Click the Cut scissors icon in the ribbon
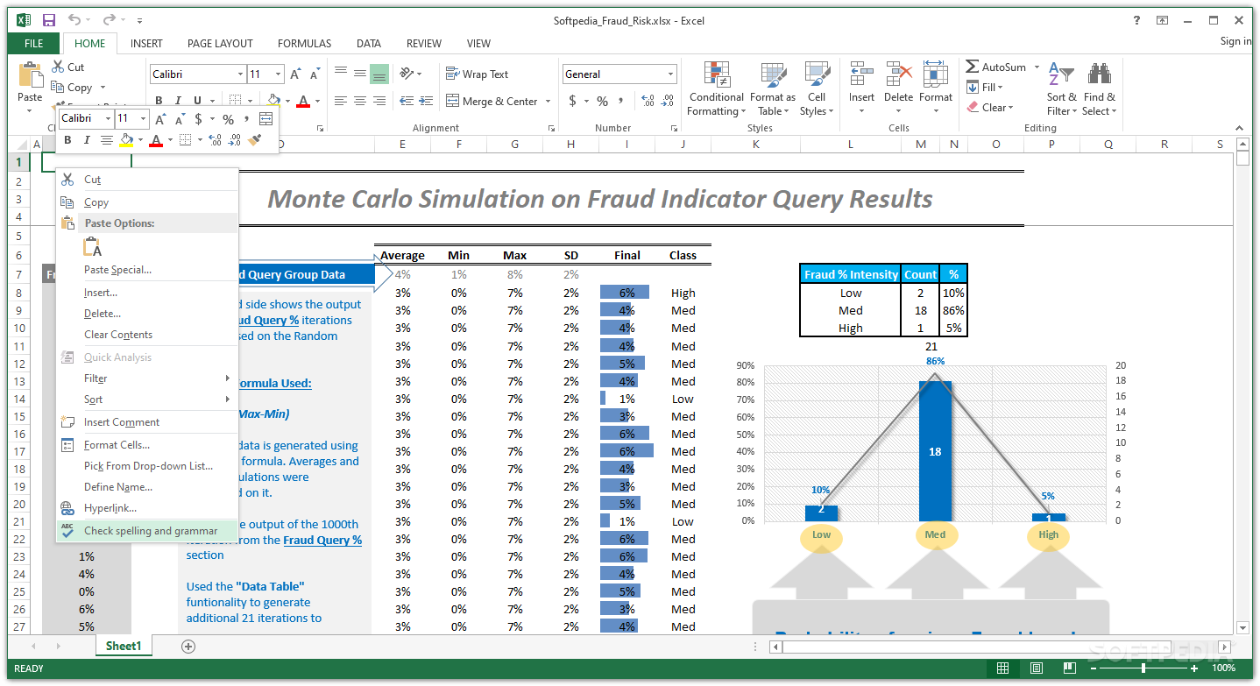Screen dimensions: 1260x686 58,67
